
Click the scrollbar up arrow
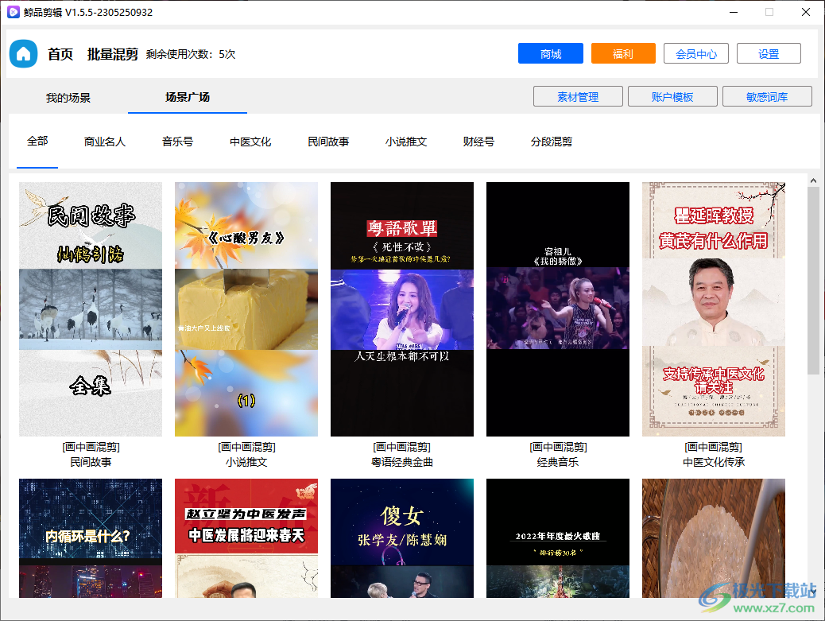813,180
